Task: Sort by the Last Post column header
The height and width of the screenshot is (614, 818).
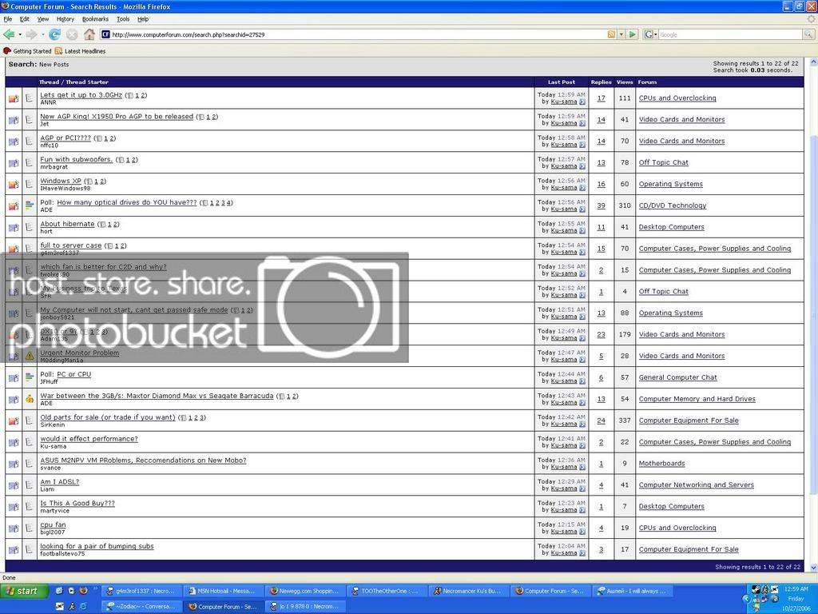Action: coord(562,82)
